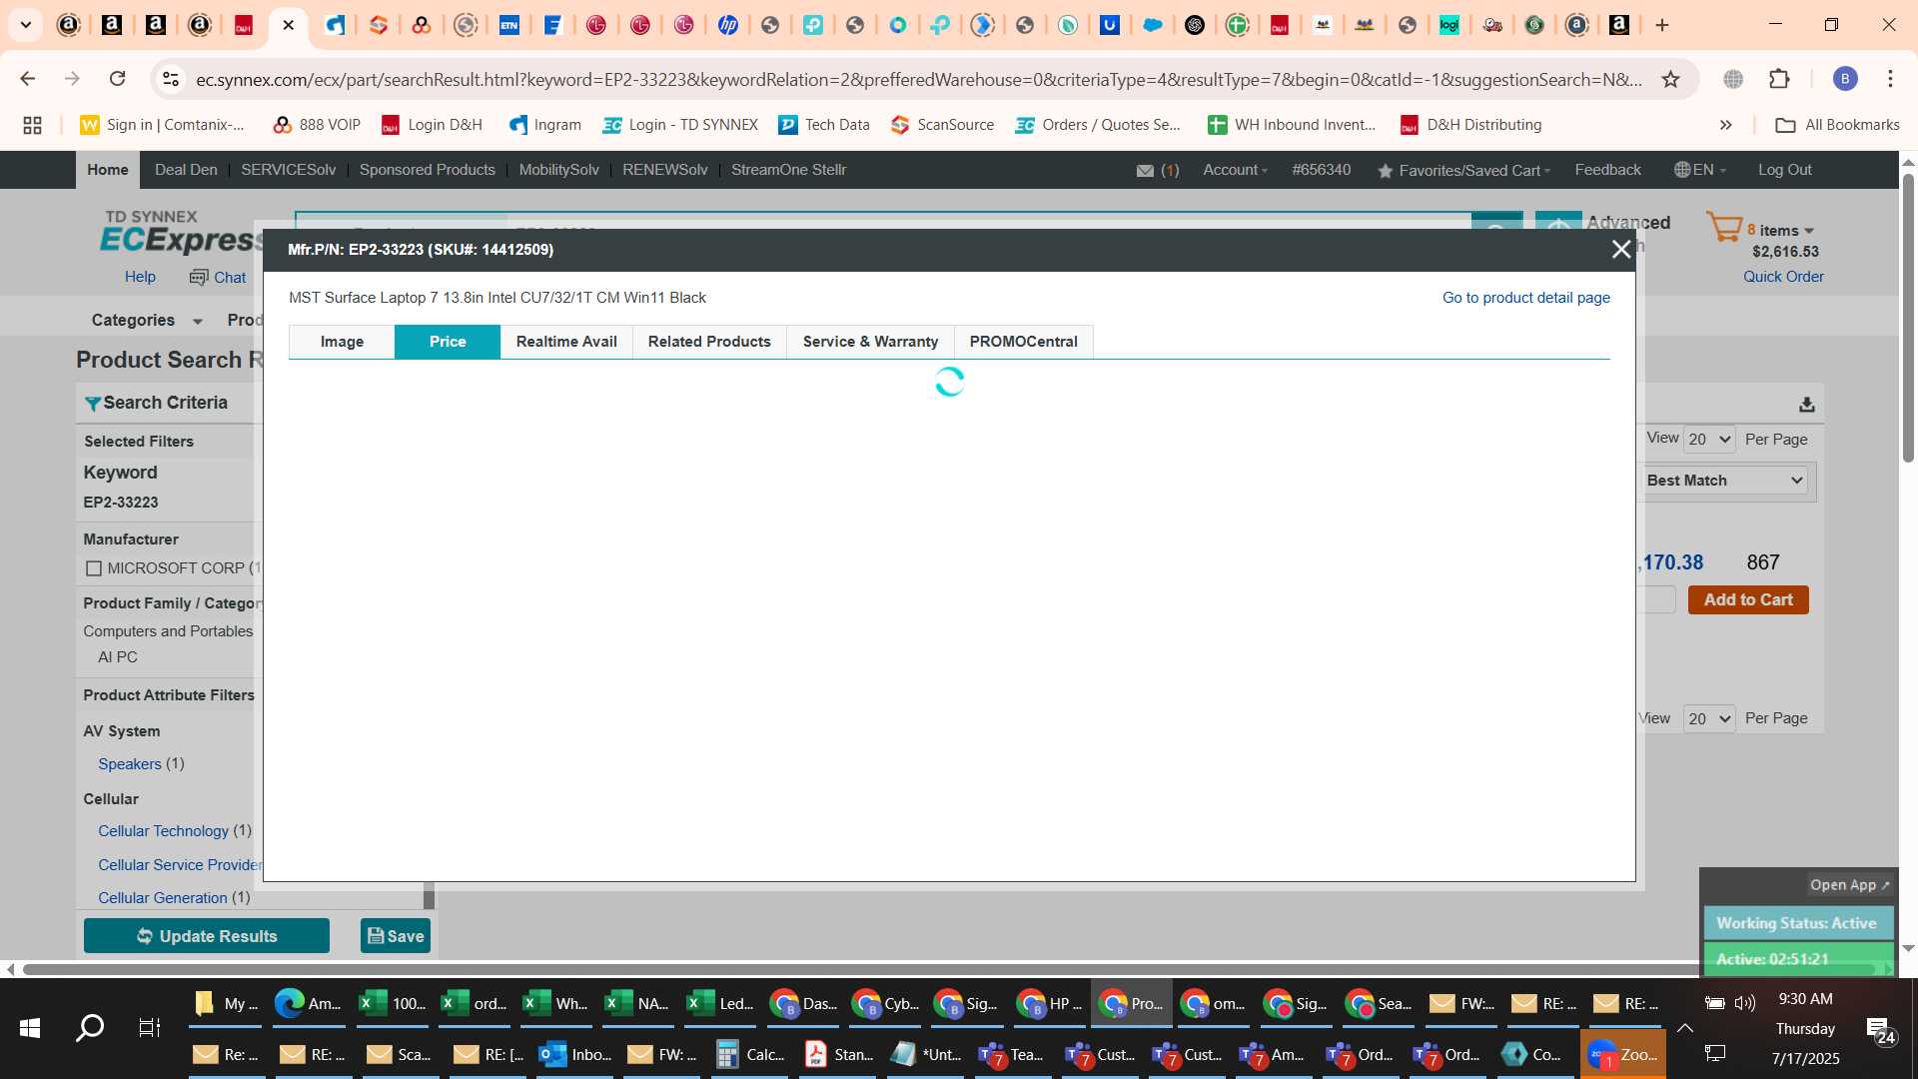Open the Outlook Inbox taskbar item

[574, 1055]
